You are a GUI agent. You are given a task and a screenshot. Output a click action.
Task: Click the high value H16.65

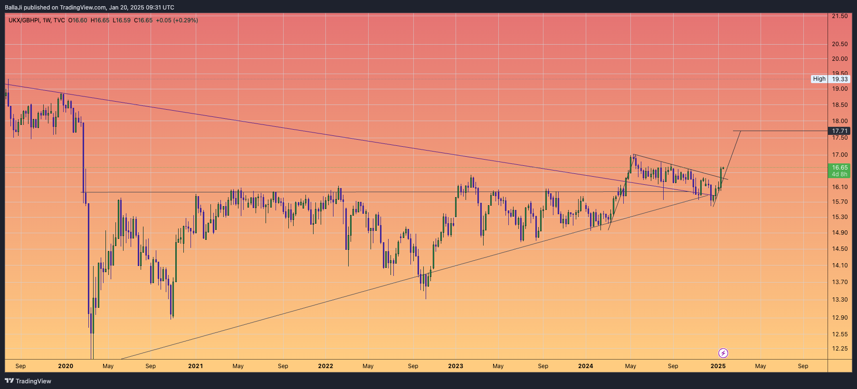(100, 20)
